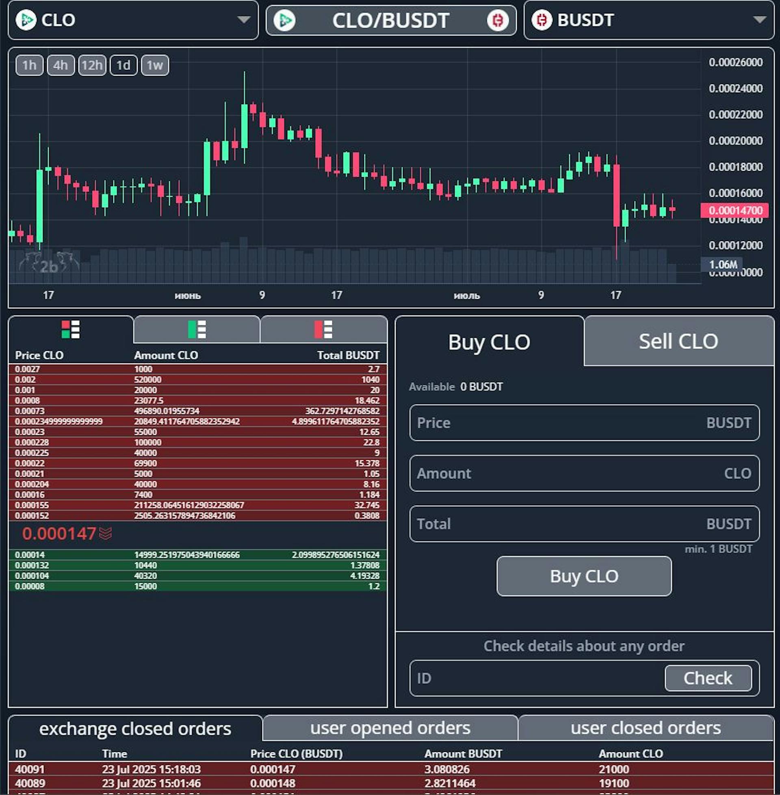Screen dimensions: 780x795
Task: Click the CLO logo in the left selector
Action: [26, 20]
